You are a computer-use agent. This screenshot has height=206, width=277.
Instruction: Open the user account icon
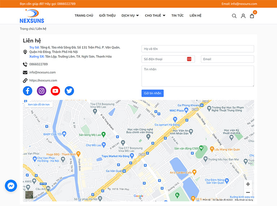[243, 16]
